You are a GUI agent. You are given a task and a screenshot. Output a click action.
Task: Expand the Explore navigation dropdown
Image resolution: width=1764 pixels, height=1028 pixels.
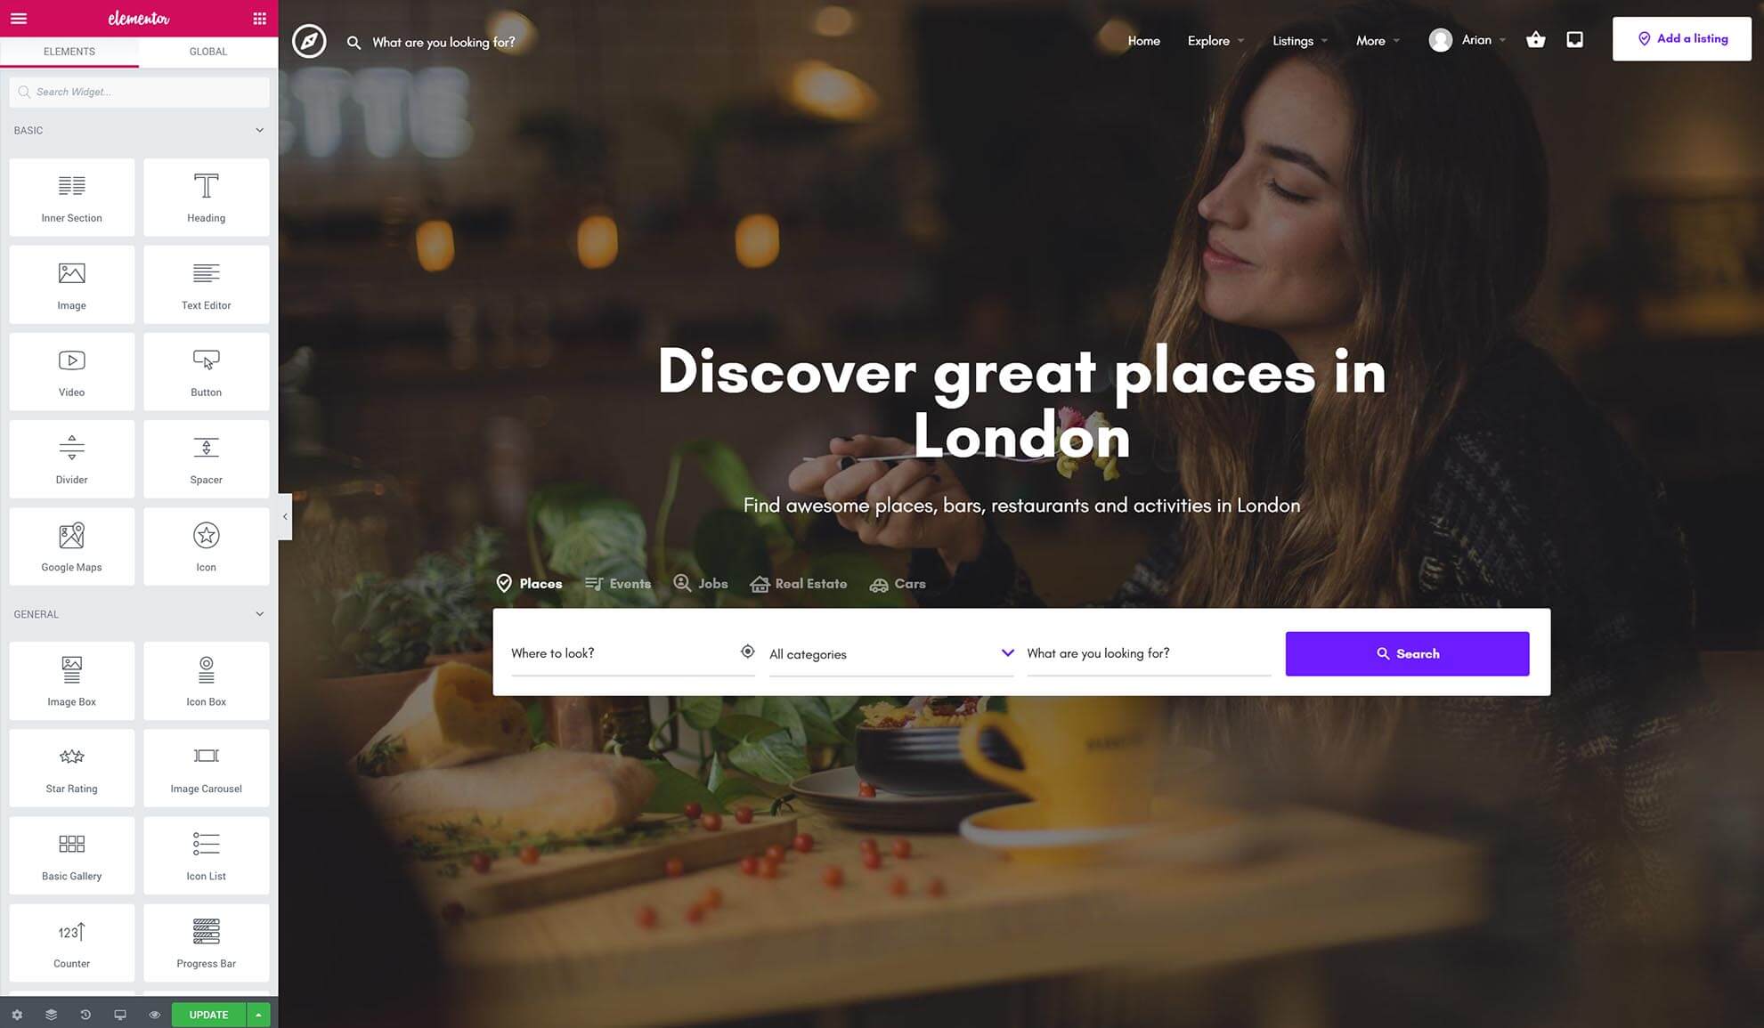[x=1215, y=40]
